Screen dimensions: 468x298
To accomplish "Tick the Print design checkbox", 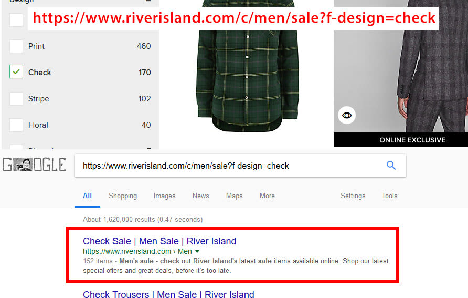I will tap(16, 46).
